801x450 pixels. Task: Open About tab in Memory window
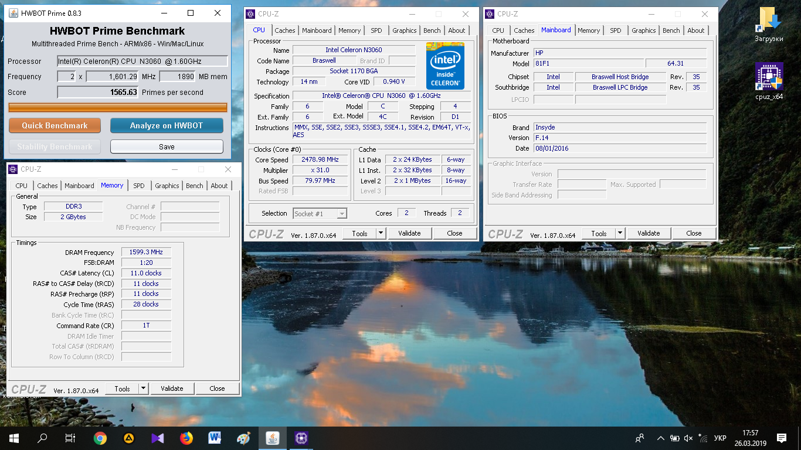tap(219, 186)
